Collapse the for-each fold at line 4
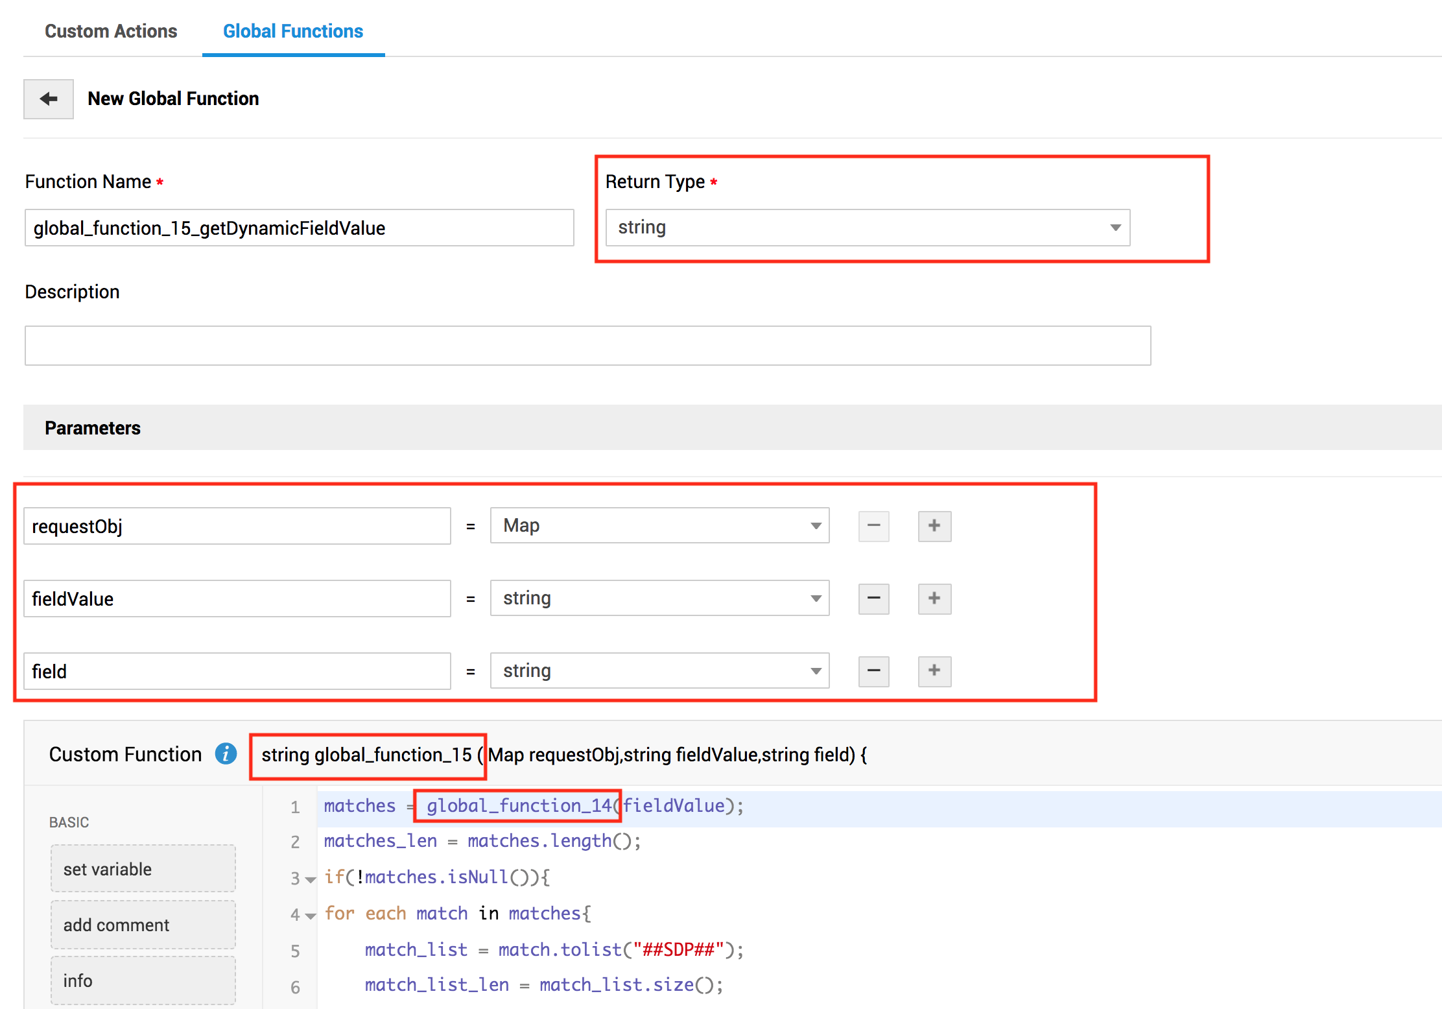1442x1009 pixels. [x=311, y=916]
